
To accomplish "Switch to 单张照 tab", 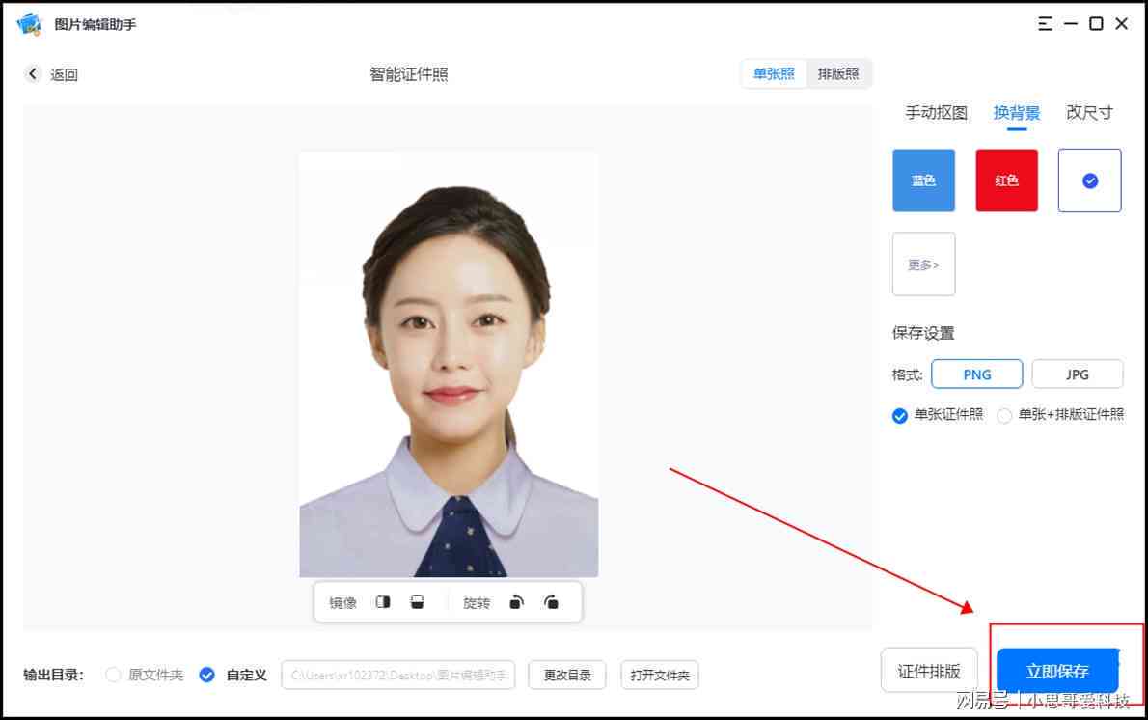I will [774, 74].
